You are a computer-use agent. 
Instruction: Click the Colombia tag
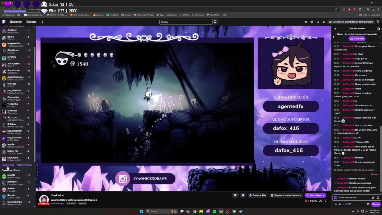71,203
